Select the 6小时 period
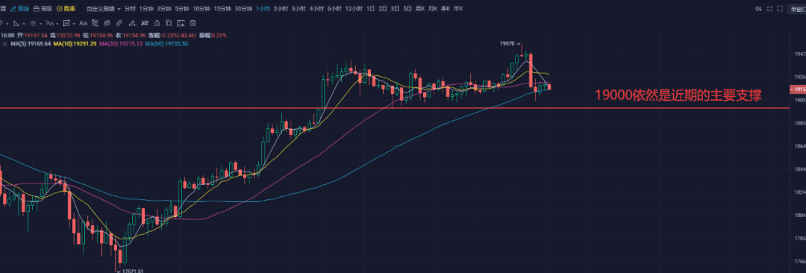This screenshot has width=806, height=273. (x=334, y=9)
